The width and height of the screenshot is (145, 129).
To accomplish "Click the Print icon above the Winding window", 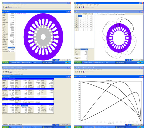I will click(x=81, y=7).
